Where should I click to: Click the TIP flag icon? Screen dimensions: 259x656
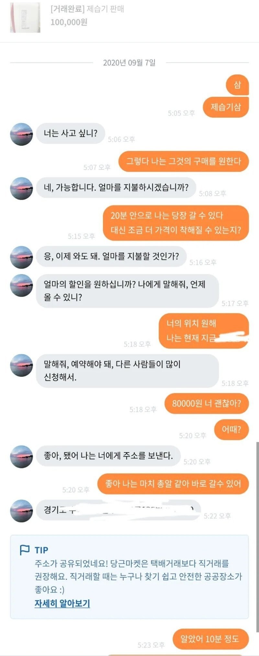pyautogui.click(x=25, y=550)
